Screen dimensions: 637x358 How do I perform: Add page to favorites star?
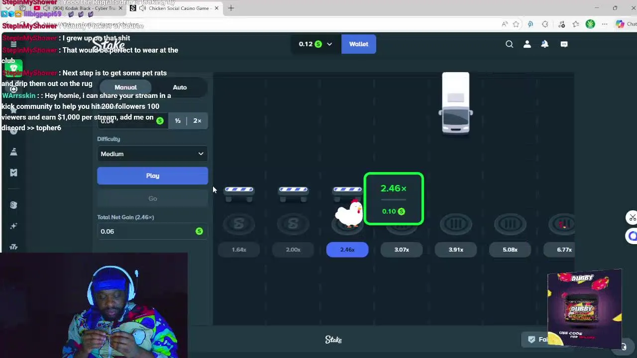(516, 24)
